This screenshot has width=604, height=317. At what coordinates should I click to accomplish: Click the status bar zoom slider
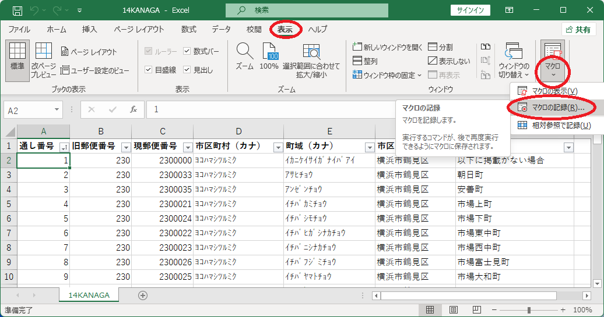click(529, 309)
